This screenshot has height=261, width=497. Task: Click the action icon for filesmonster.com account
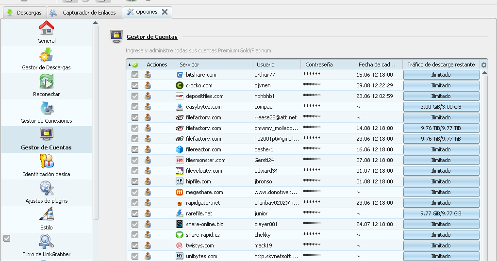point(148,160)
